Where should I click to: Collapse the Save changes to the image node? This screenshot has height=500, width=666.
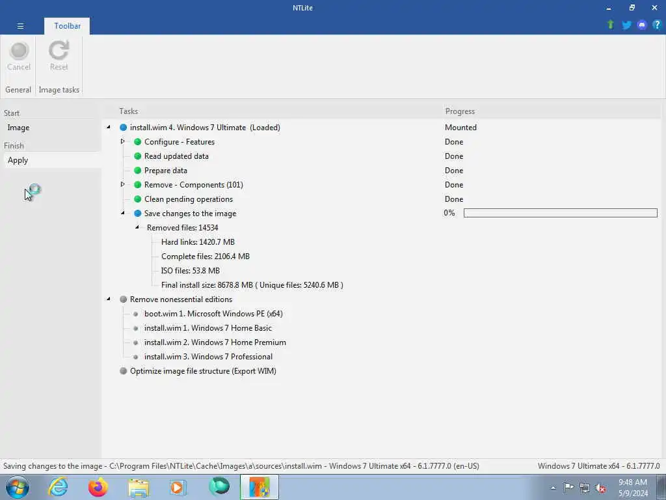click(123, 213)
